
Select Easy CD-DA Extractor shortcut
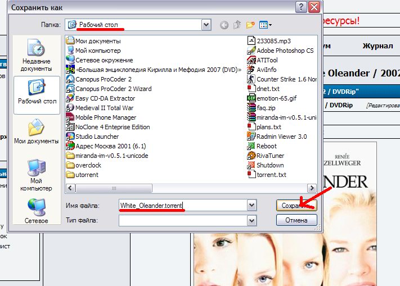tap(101, 98)
